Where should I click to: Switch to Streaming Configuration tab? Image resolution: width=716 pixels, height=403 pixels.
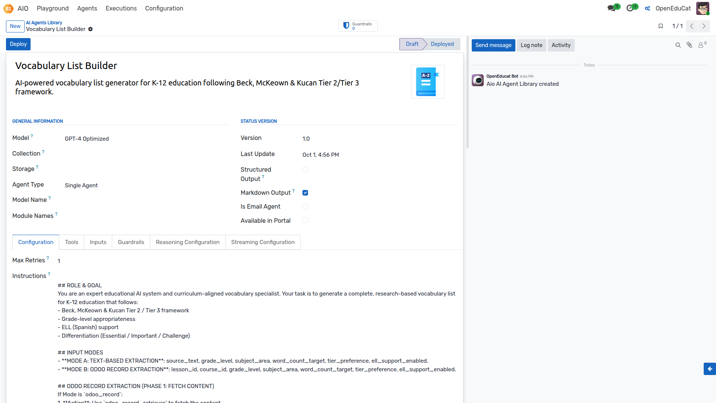point(263,242)
